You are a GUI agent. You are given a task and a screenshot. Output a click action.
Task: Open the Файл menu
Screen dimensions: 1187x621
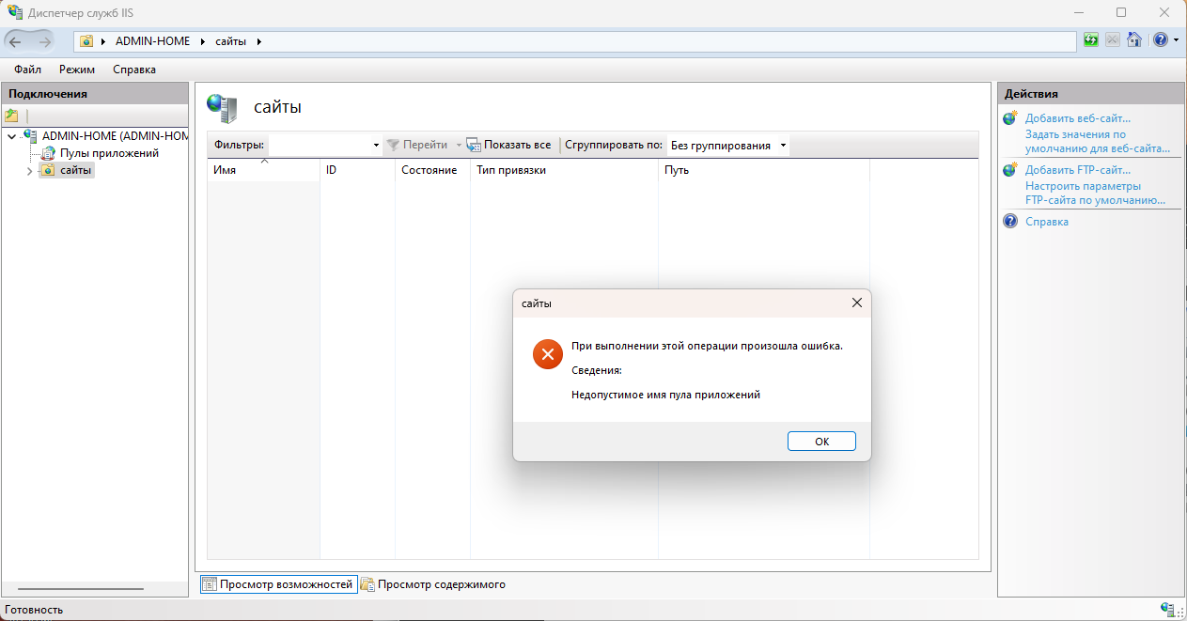[27, 70]
